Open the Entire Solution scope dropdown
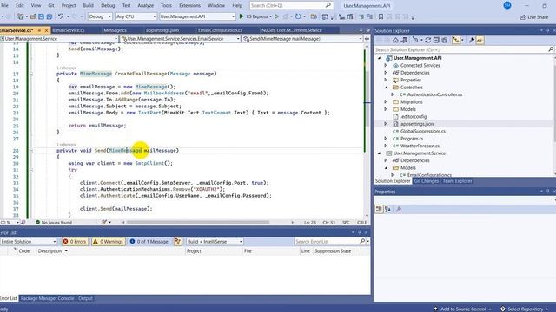Screen dimensions: 556x312 click(x=29, y=242)
